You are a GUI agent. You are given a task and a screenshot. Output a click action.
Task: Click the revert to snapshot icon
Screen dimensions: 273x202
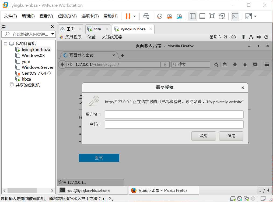(x=169, y=16)
